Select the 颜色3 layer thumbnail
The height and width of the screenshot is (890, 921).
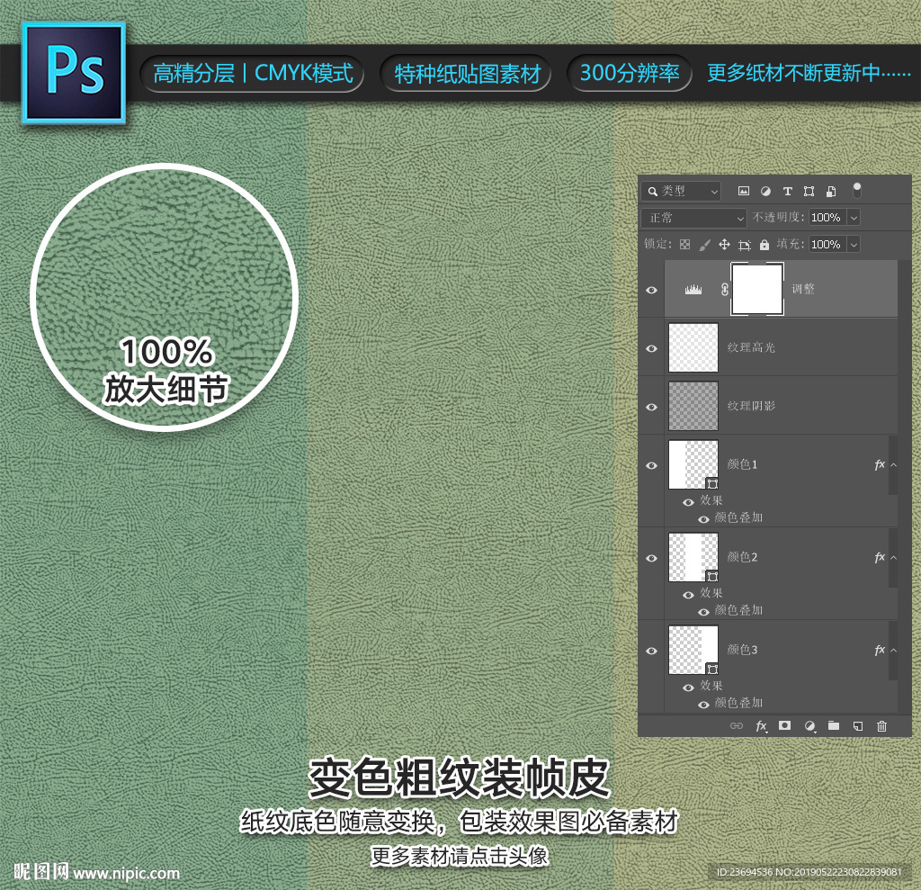tap(693, 650)
